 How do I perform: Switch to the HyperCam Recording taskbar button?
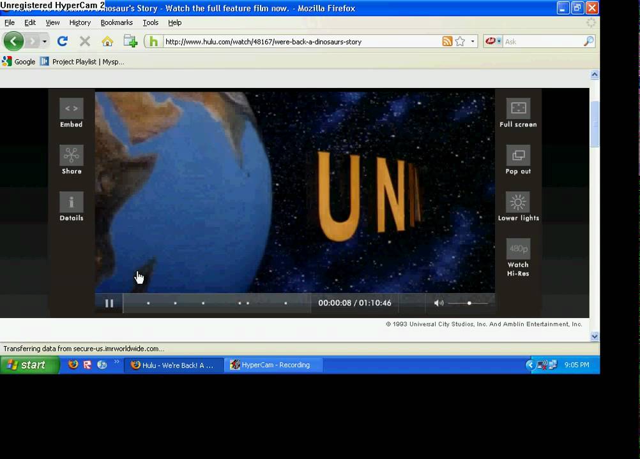(x=274, y=365)
